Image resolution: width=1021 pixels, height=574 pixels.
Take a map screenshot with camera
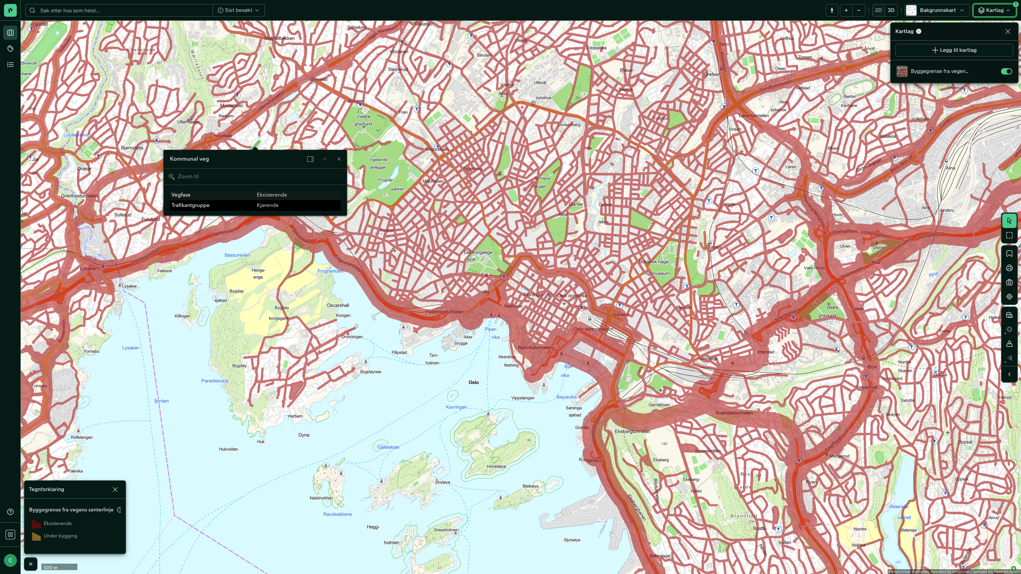(x=1009, y=282)
